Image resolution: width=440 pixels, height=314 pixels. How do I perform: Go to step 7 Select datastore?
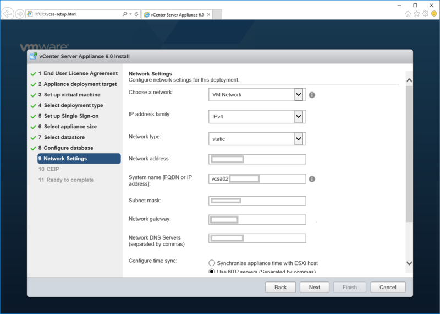click(62, 138)
